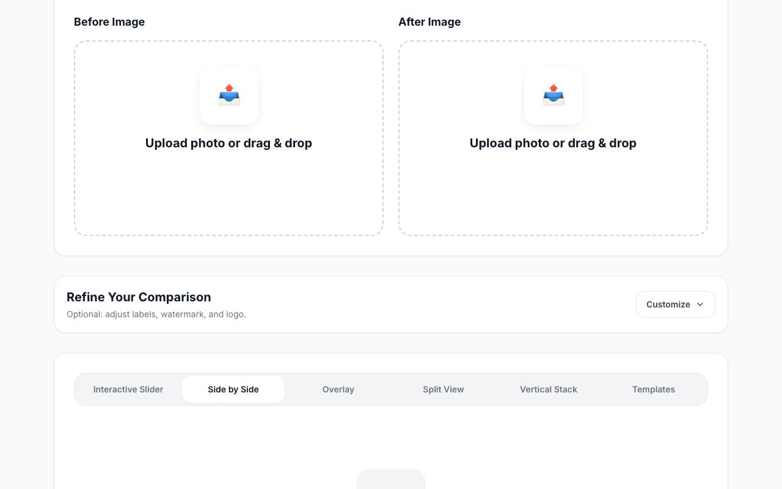This screenshot has width=782, height=489.
Task: Switch to the Interactive Slider tab
Action: (128, 389)
